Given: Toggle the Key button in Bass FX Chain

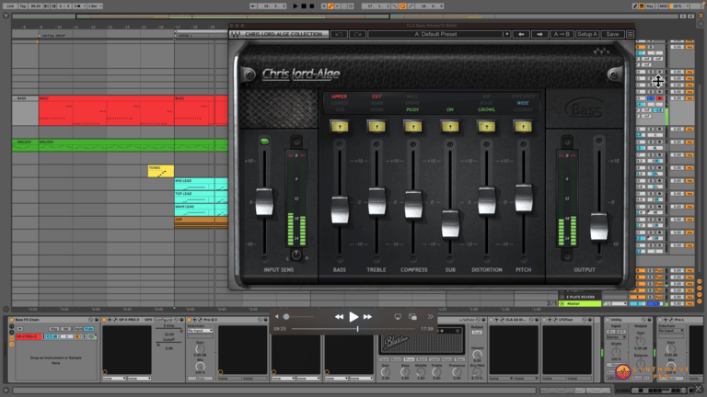Looking at the screenshot, I should coord(54,329).
